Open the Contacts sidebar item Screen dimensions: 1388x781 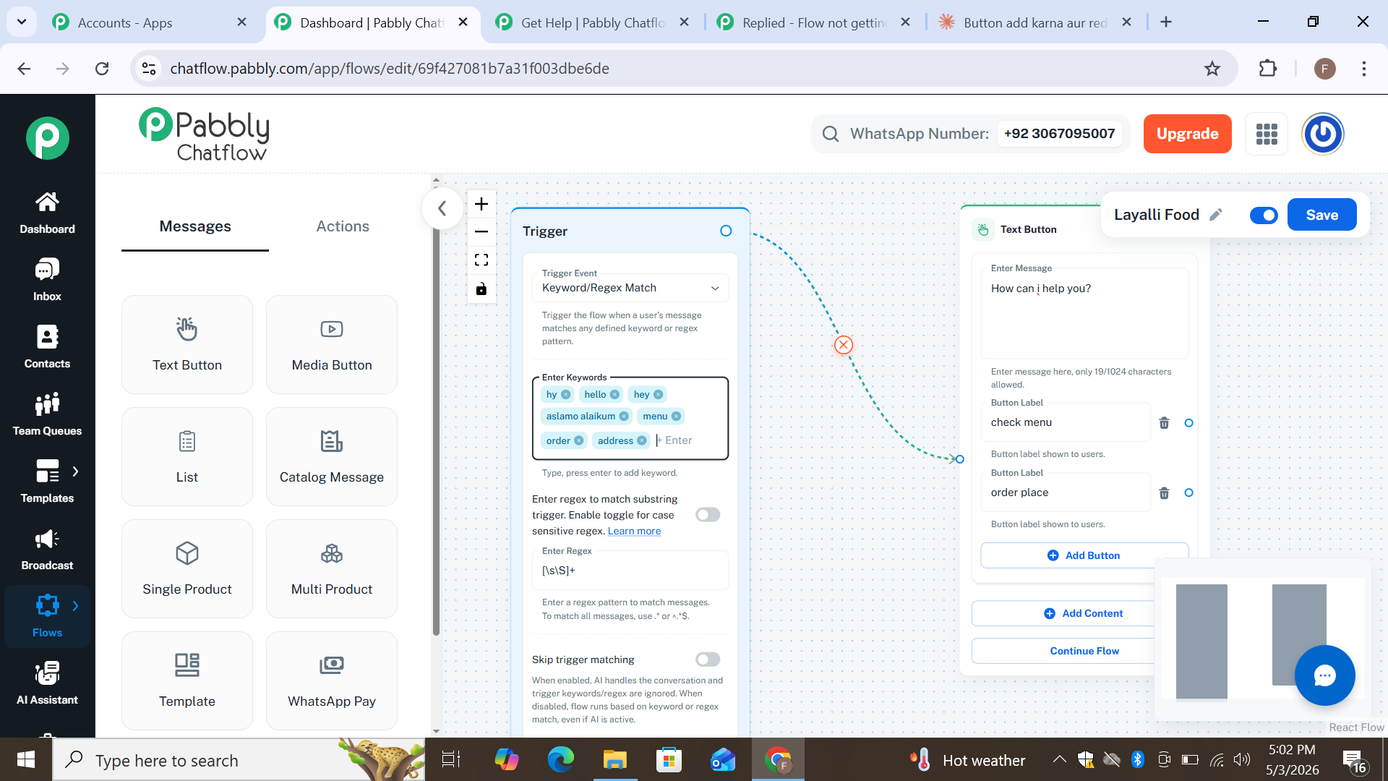(x=47, y=348)
